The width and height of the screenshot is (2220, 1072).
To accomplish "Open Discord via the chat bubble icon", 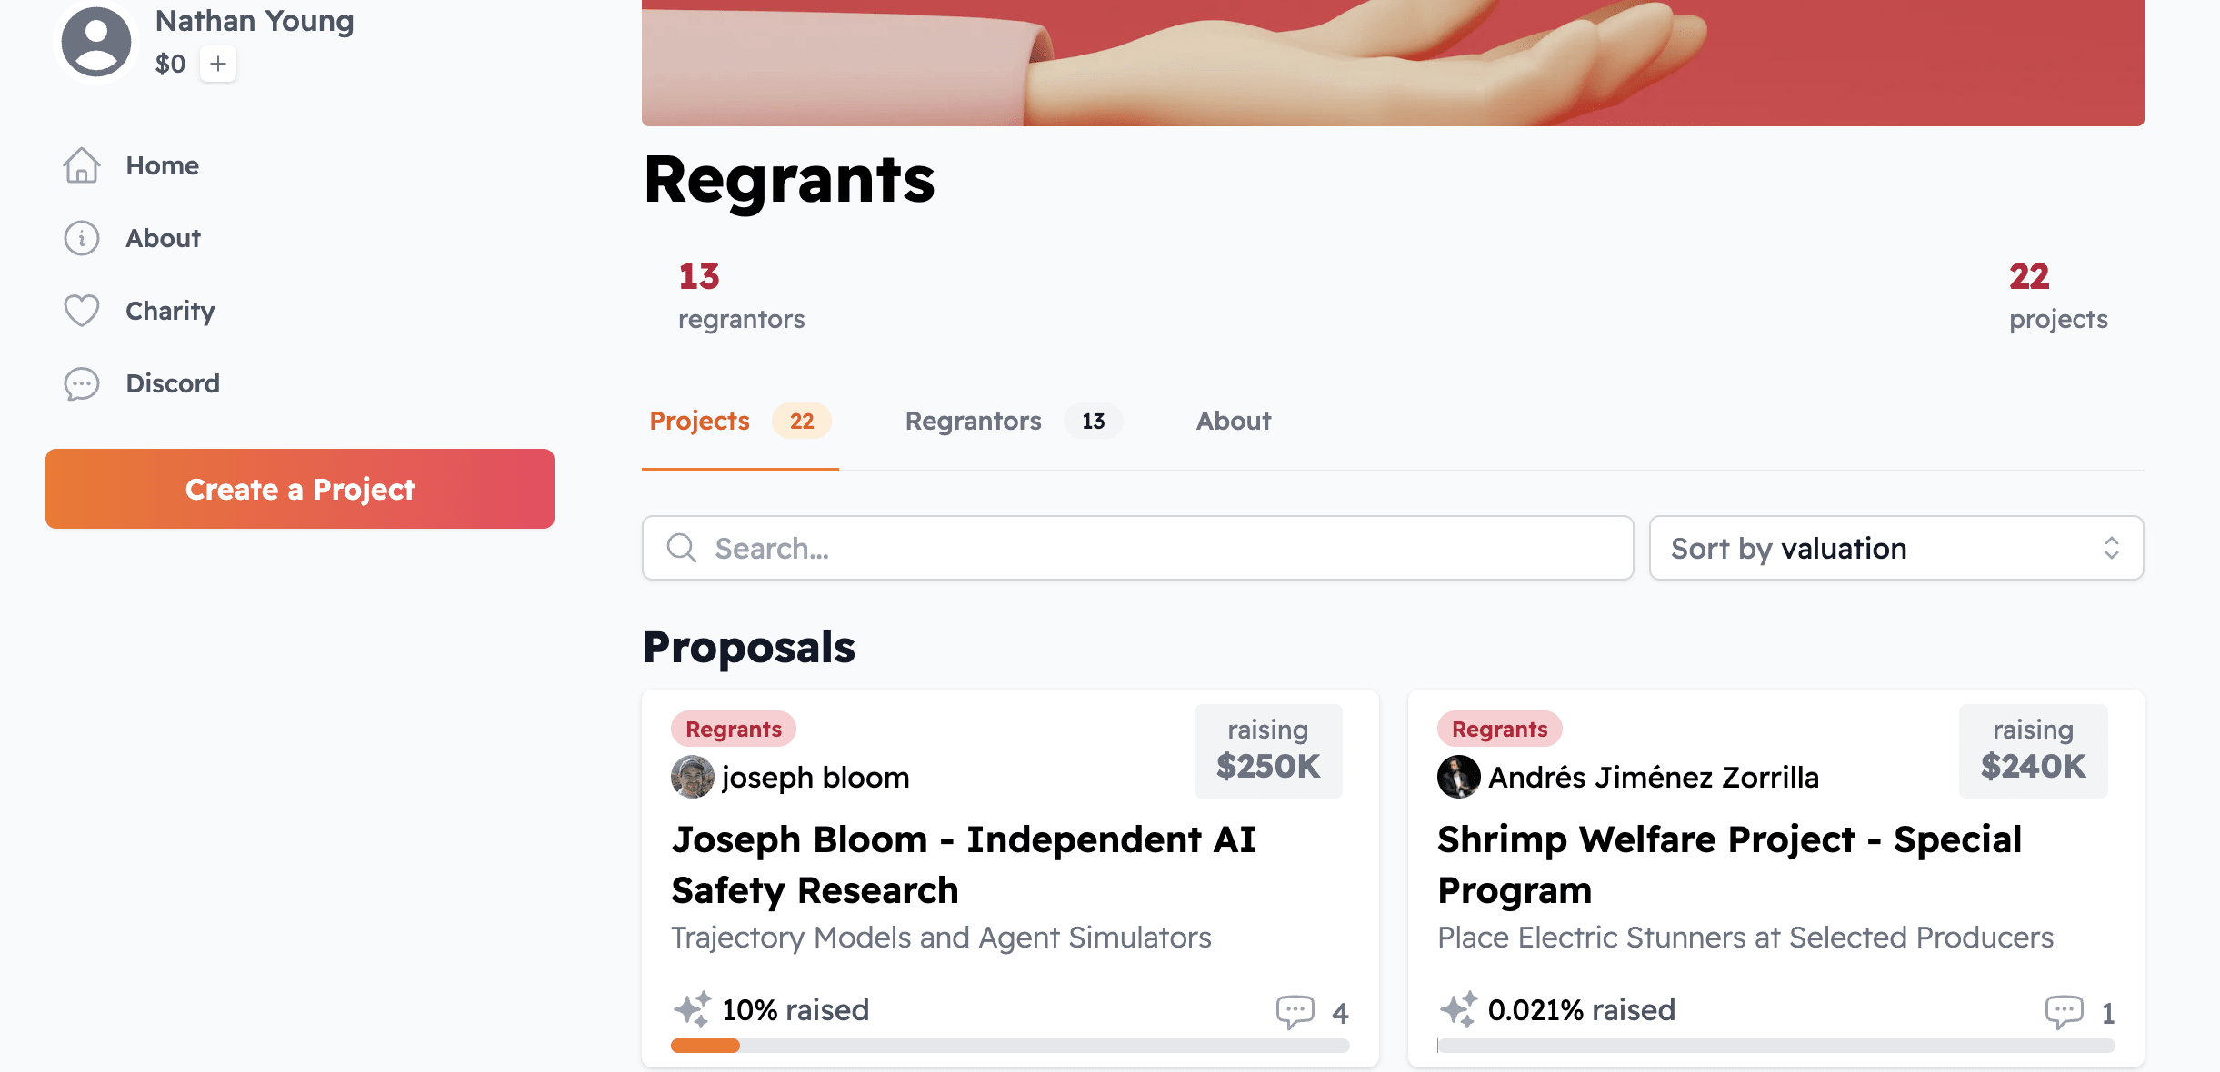I will 82,383.
